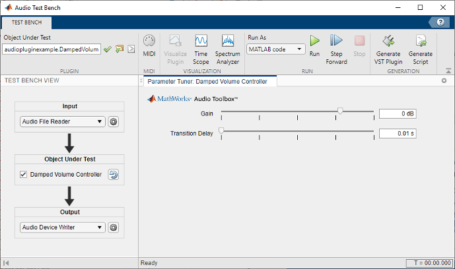Open the MIDI controls button
The image size is (455, 269).
pos(149,45)
